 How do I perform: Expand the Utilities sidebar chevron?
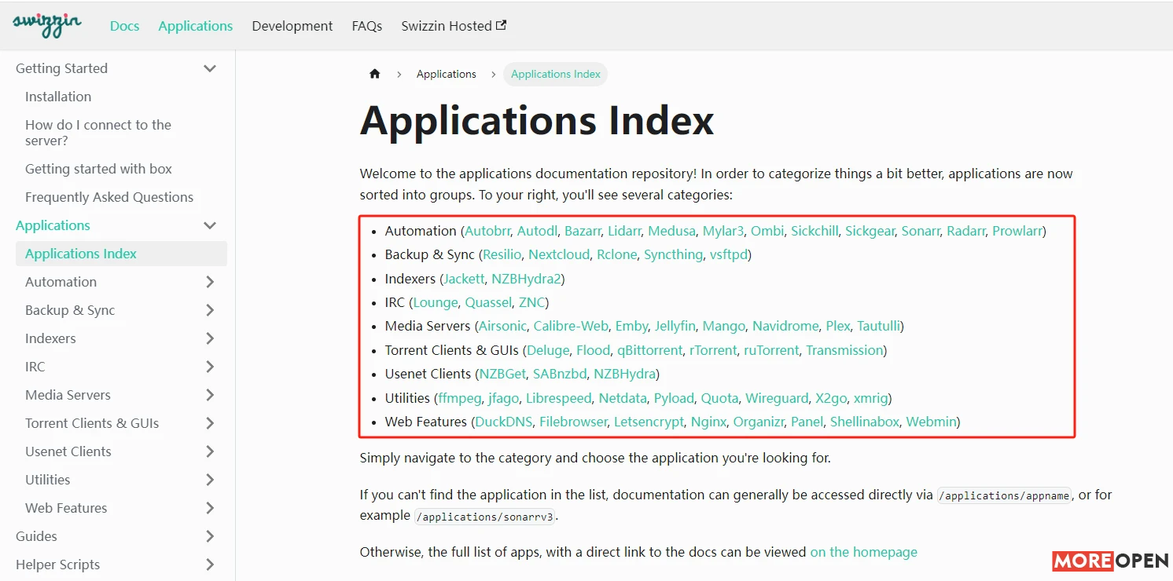(x=210, y=480)
